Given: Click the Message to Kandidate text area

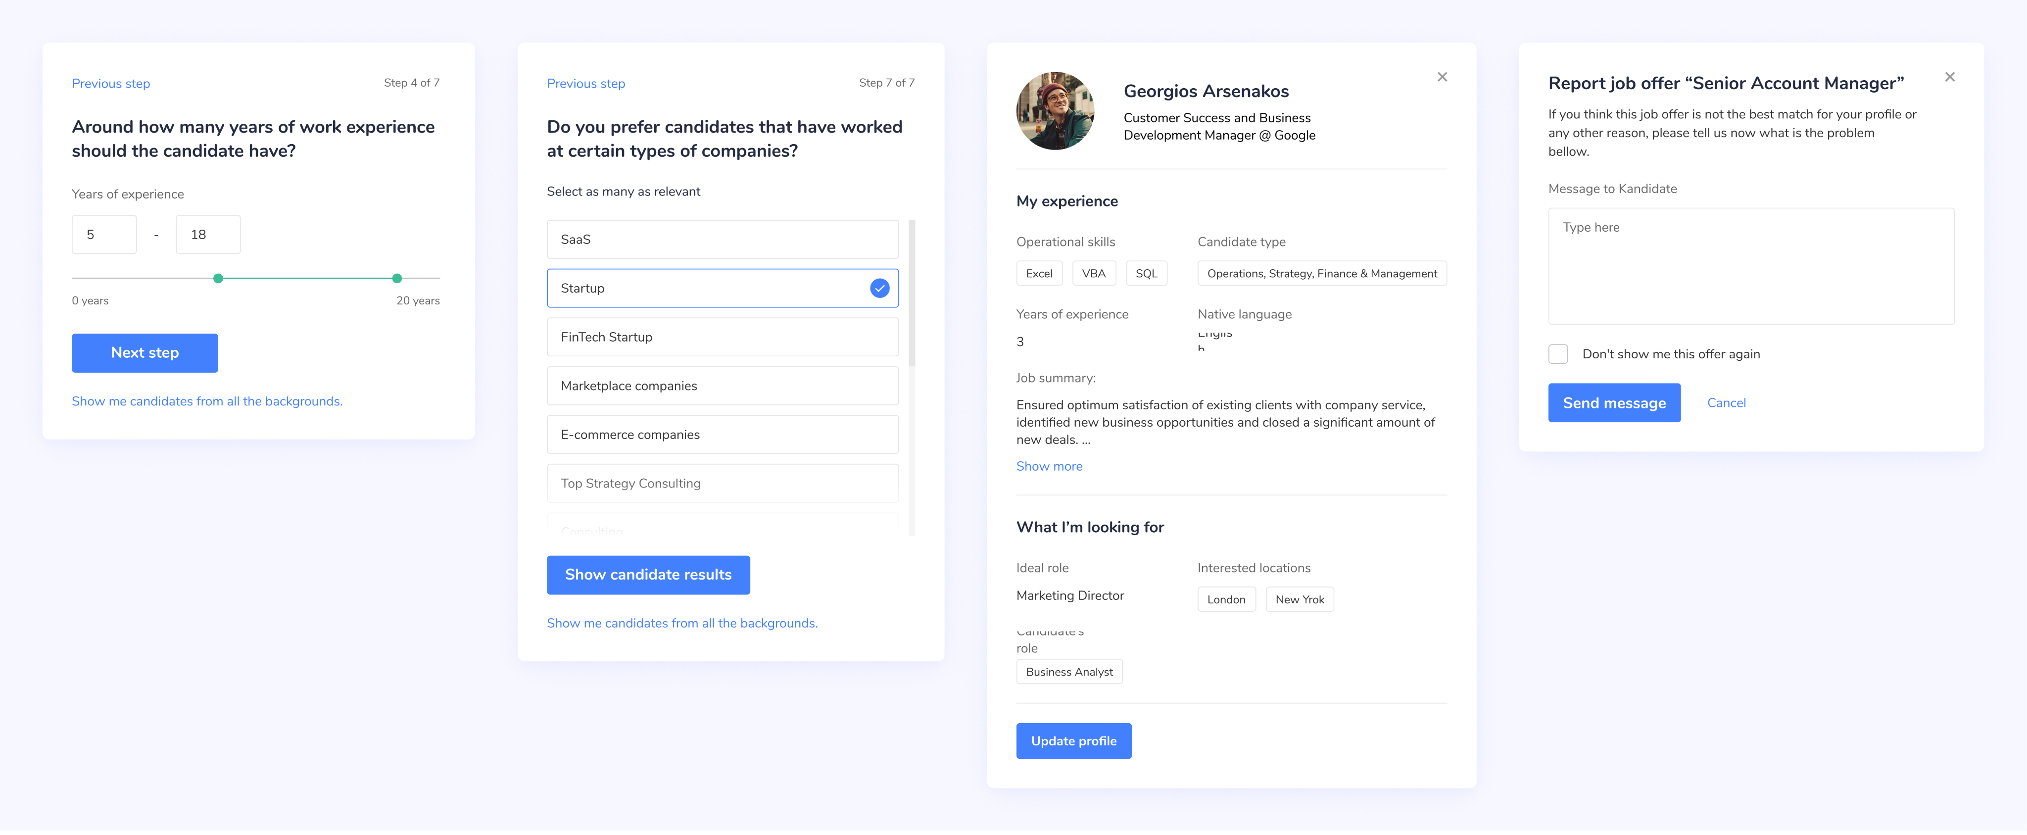Looking at the screenshot, I should tap(1750, 266).
